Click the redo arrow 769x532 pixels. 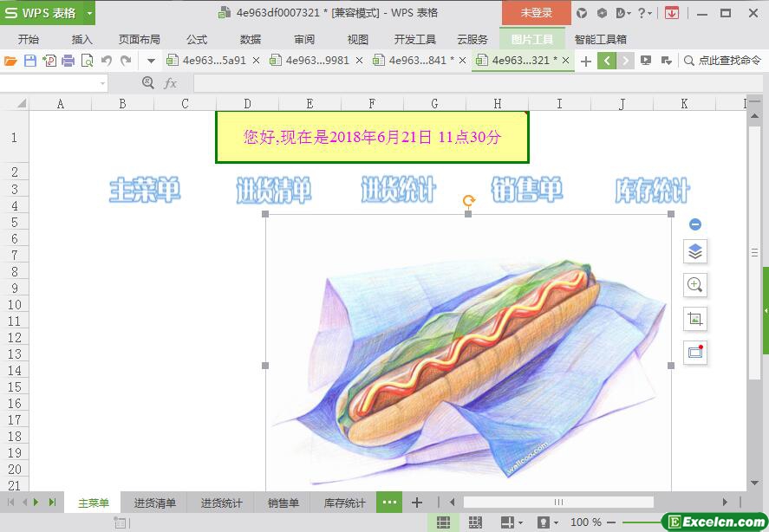126,61
